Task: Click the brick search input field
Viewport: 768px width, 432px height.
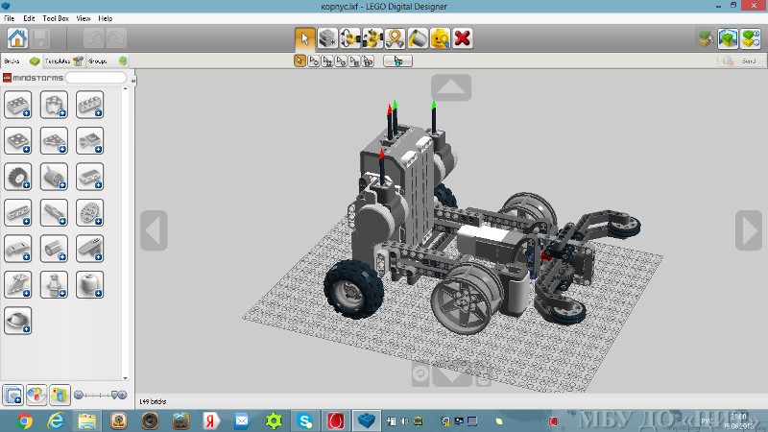Action: tap(94, 78)
